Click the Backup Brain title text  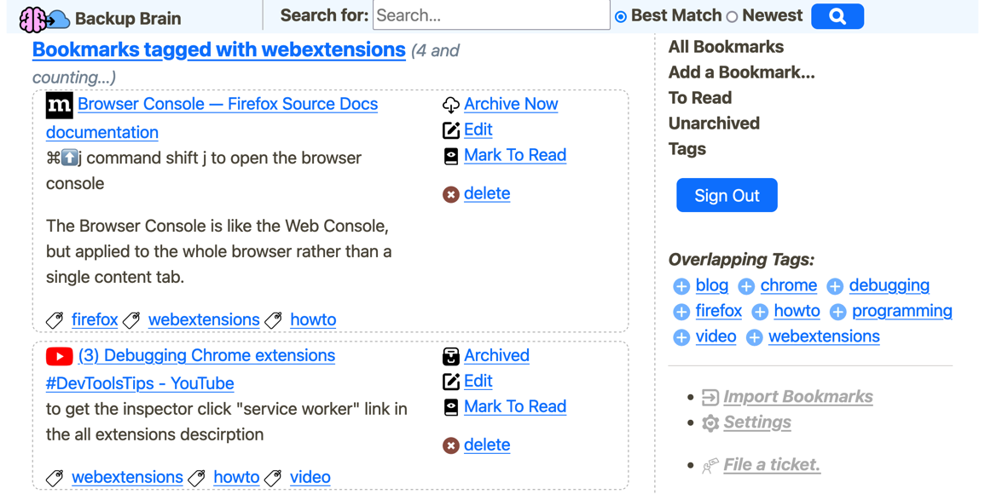(128, 20)
